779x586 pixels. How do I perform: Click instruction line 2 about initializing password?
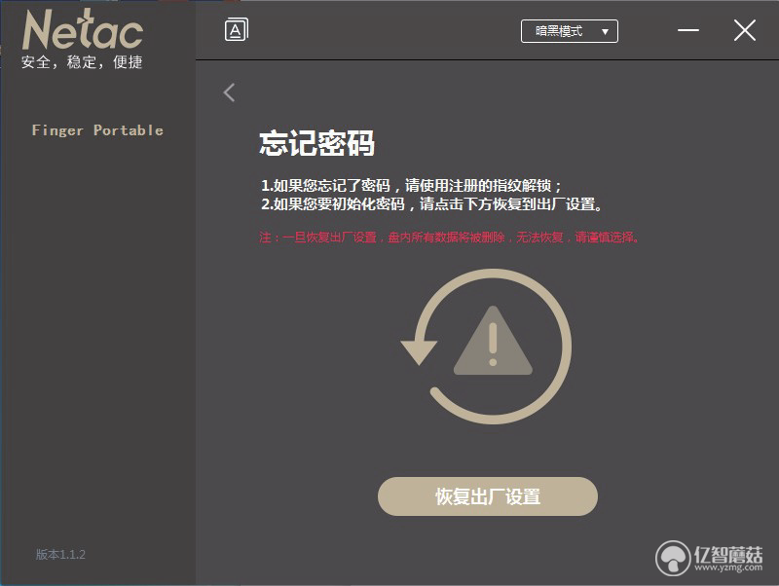pos(431,204)
